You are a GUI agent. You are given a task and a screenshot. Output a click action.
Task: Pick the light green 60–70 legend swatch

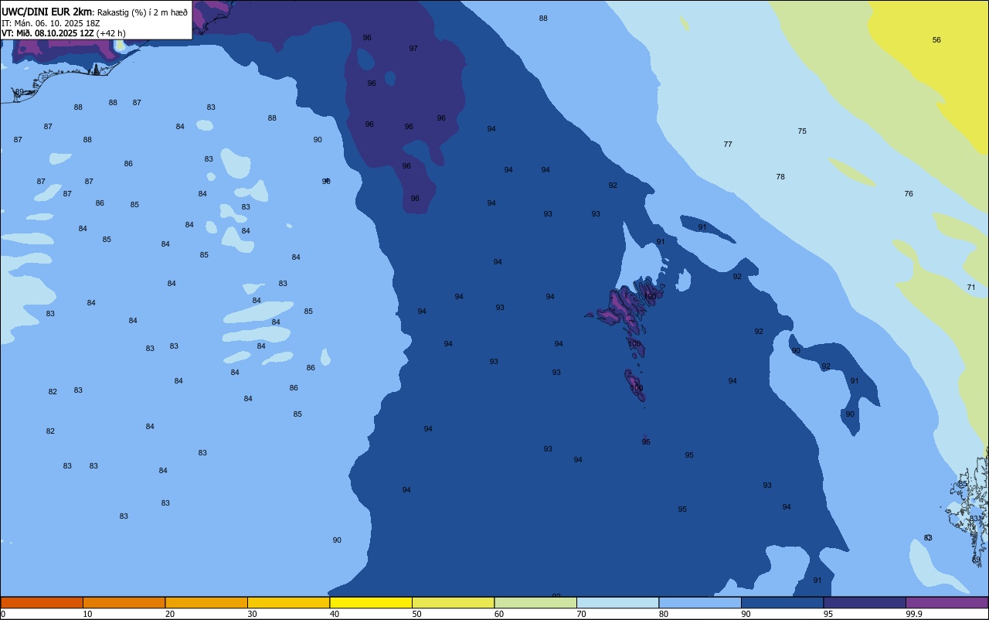535,602
